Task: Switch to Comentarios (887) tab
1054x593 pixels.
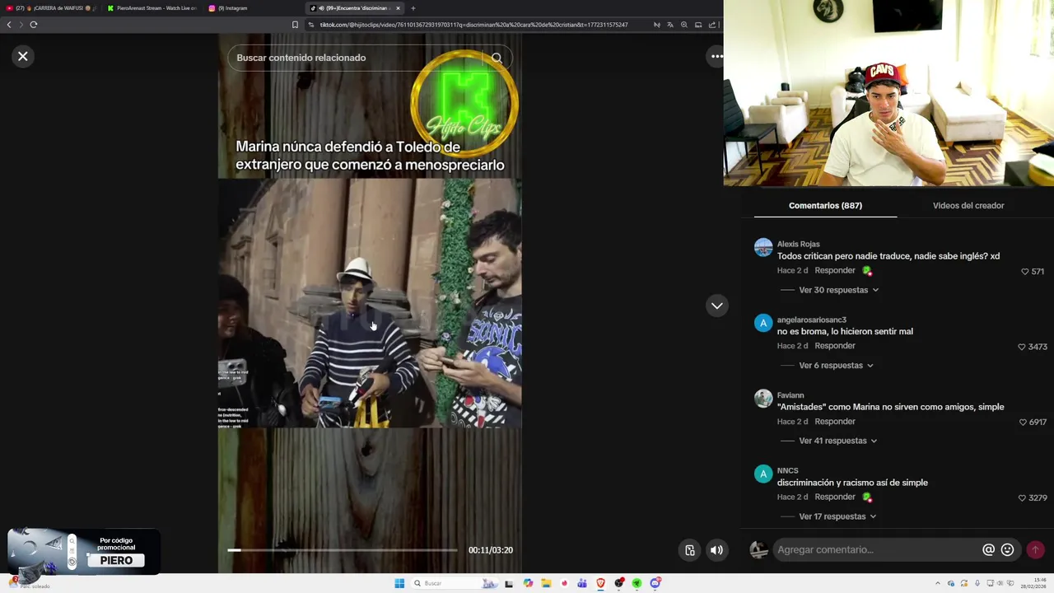Action: click(x=825, y=205)
